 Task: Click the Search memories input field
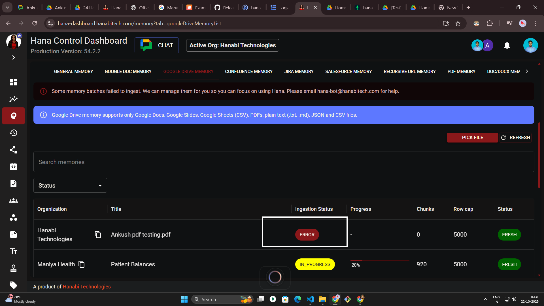pyautogui.click(x=283, y=162)
